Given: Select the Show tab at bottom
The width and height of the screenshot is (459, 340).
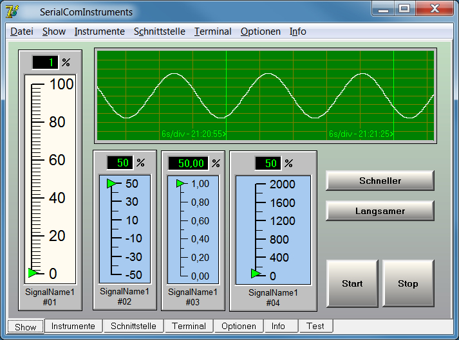Looking at the screenshot, I should [26, 327].
